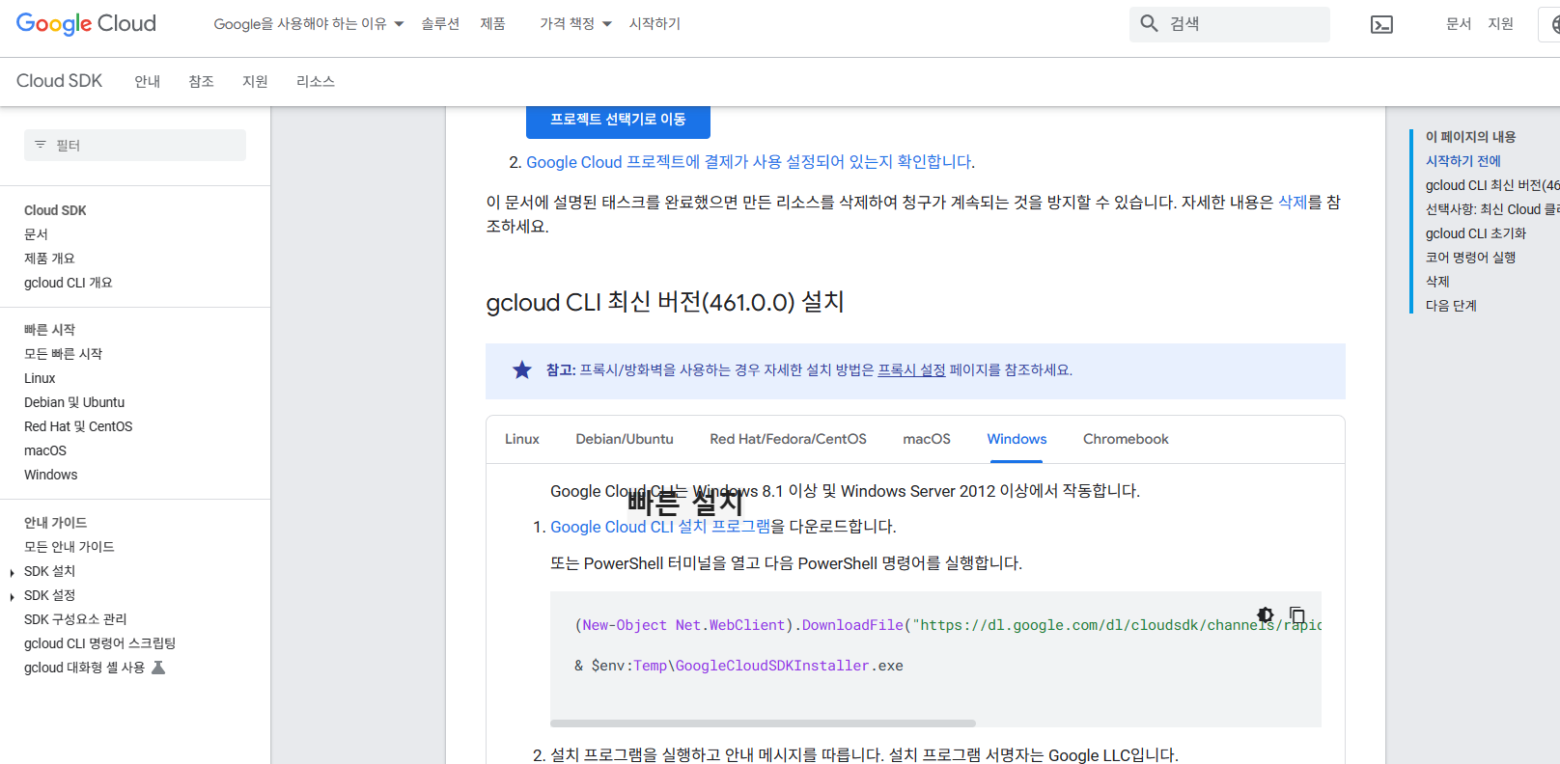Click the search magnifier icon
The image size is (1560, 764).
point(1149,23)
